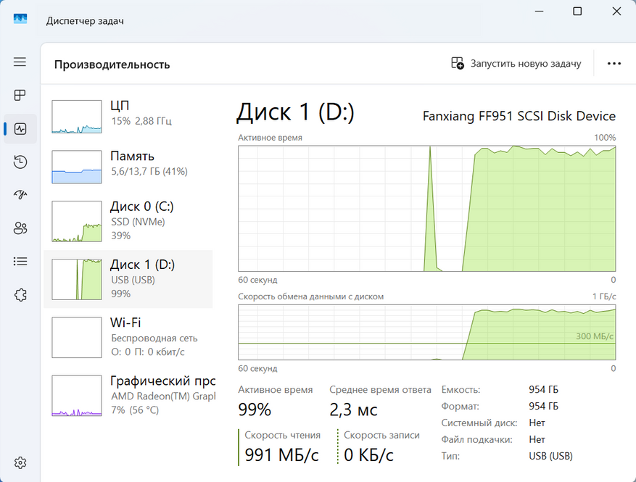636x482 pixels.
Task: Open the App history page icon
Action: tap(20, 162)
